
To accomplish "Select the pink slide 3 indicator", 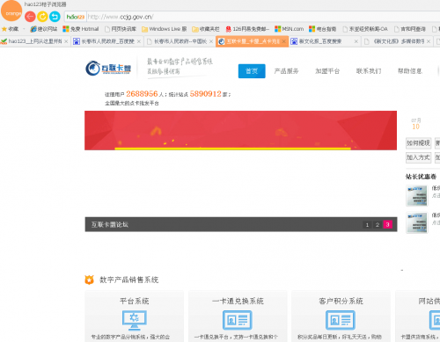I will [387, 224].
